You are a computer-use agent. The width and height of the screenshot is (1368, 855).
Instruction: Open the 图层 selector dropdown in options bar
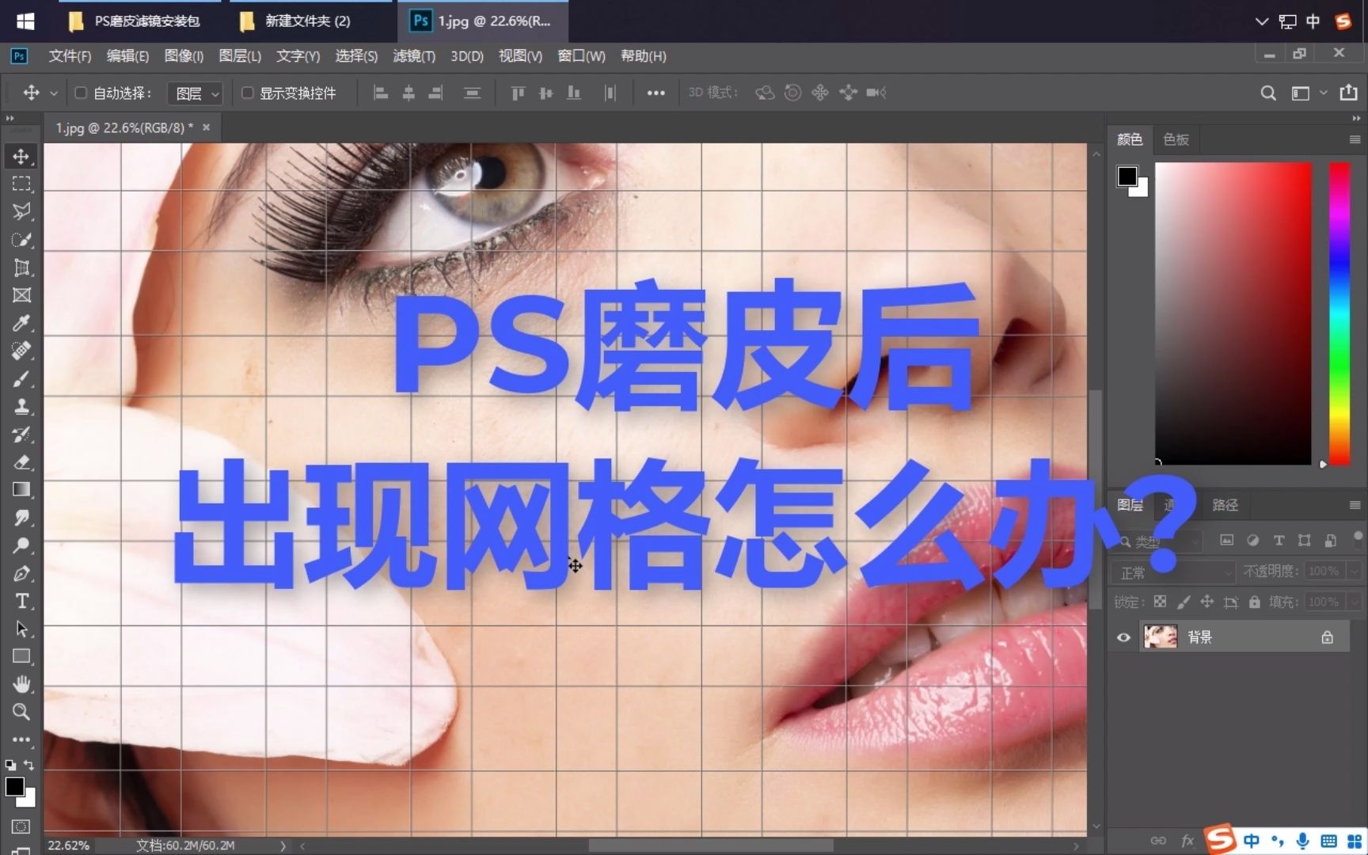tap(195, 93)
